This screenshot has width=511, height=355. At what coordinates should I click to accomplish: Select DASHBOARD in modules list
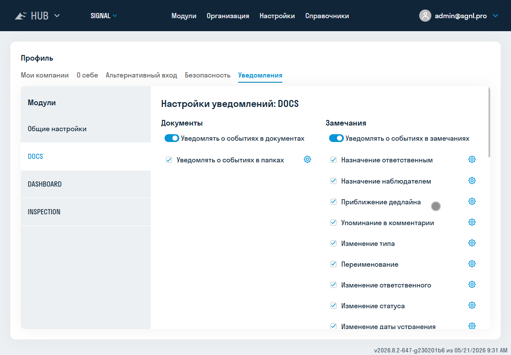point(86,184)
